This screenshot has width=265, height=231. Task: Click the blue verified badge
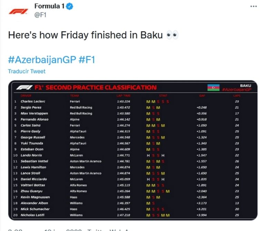(x=70, y=7)
